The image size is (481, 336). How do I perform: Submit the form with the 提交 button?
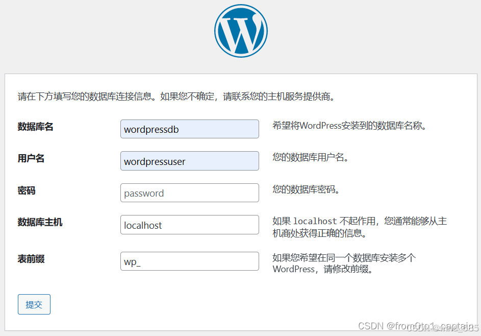point(34,304)
